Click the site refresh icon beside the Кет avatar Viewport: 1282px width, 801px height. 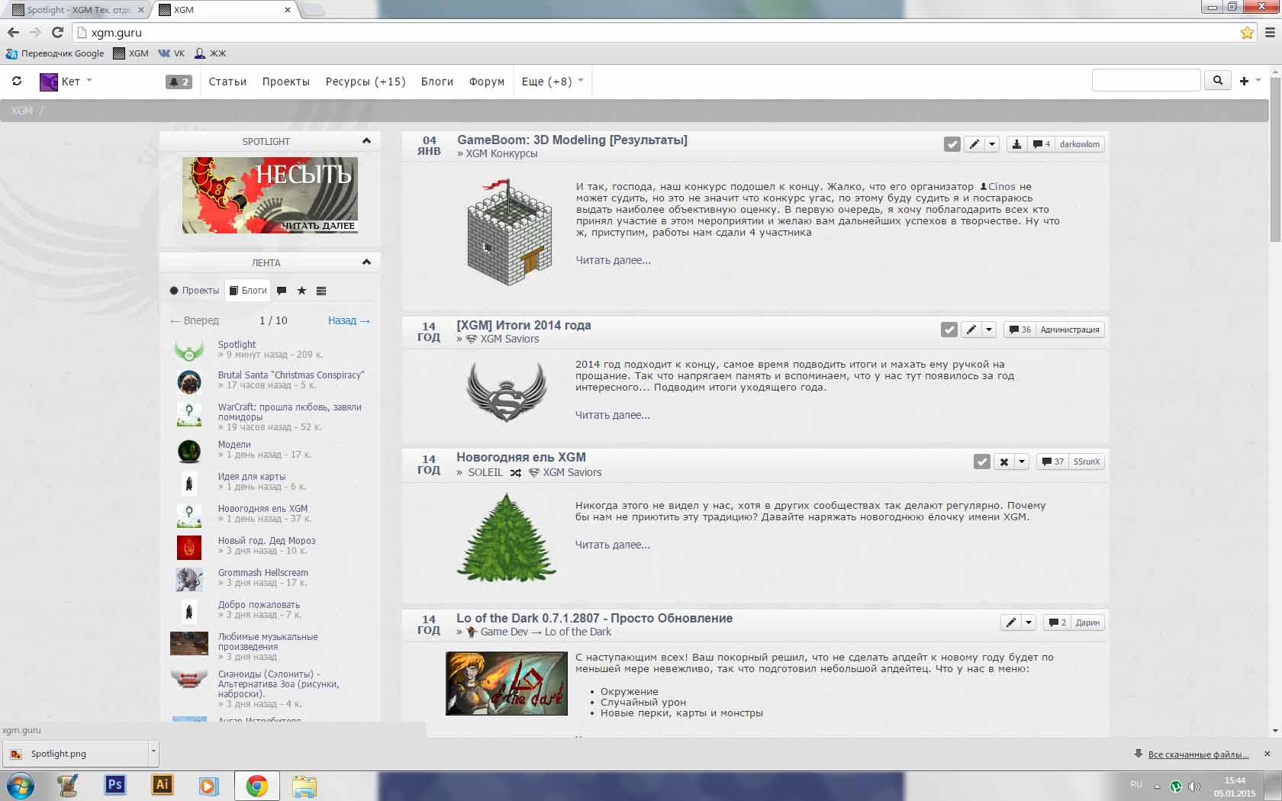coord(17,81)
